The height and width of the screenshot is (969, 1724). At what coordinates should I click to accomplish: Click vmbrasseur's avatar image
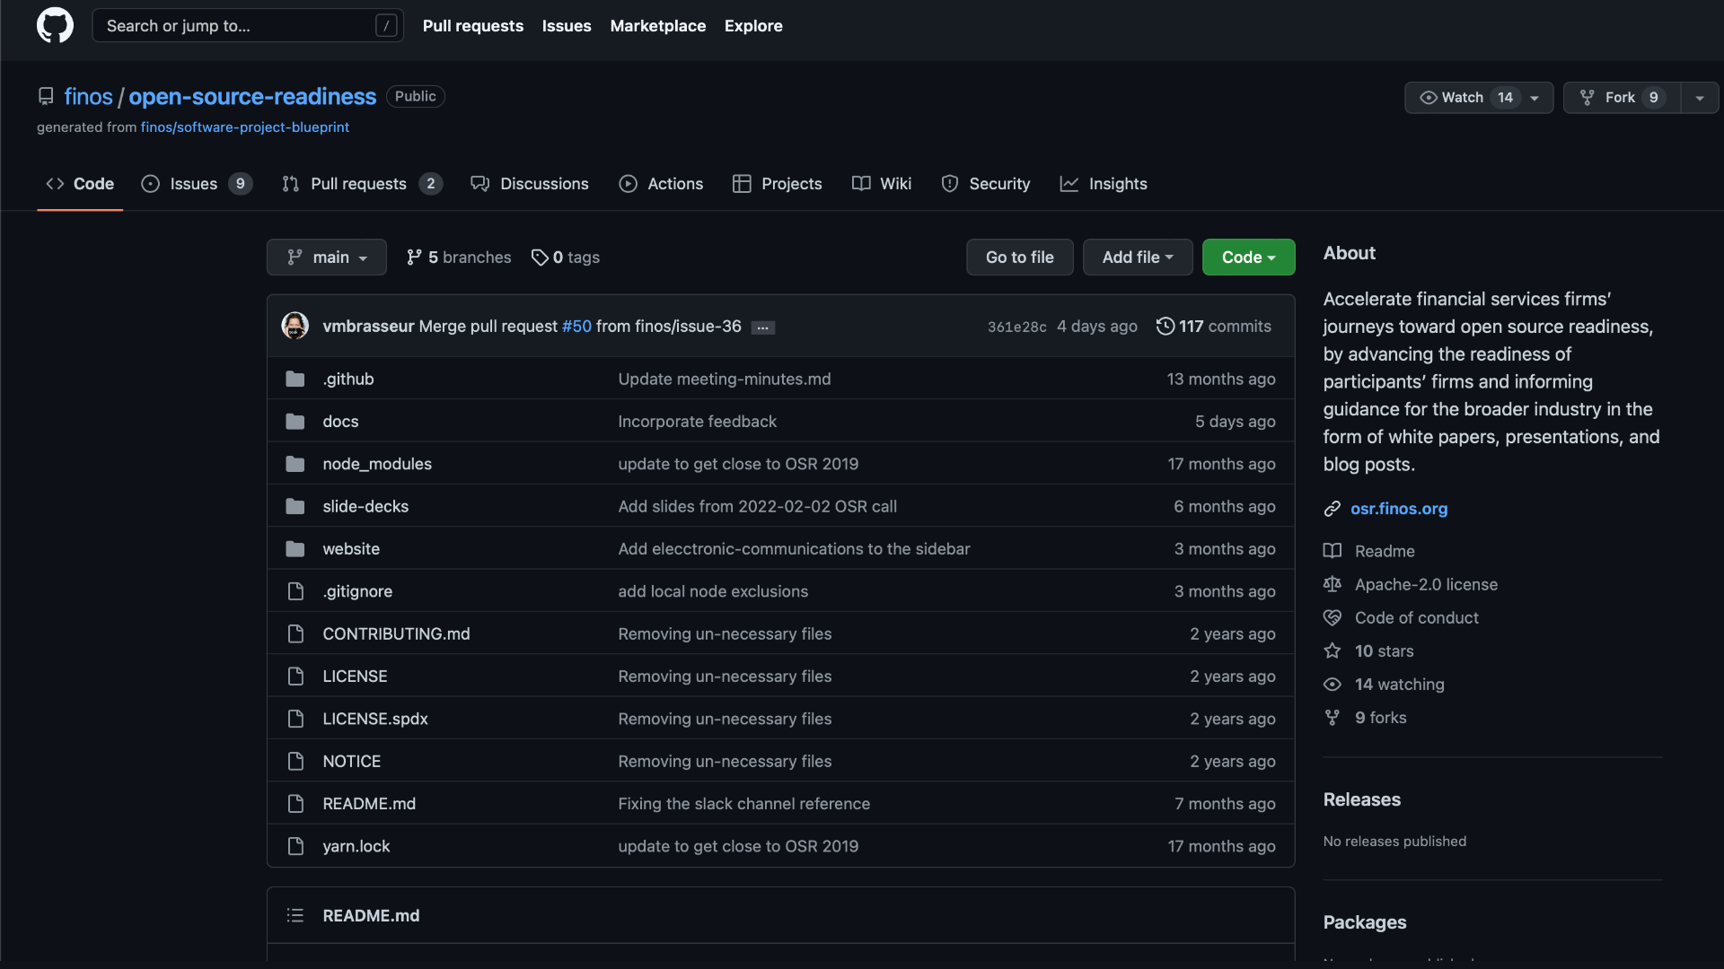(x=295, y=326)
